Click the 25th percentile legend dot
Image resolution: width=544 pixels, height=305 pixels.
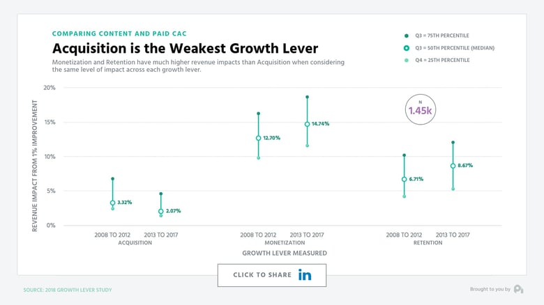pyautogui.click(x=407, y=61)
